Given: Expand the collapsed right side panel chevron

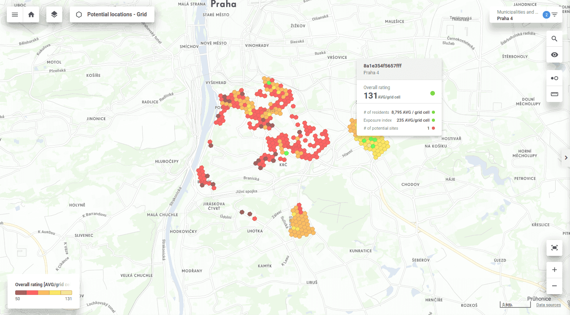Looking at the screenshot, I should pos(566,157).
